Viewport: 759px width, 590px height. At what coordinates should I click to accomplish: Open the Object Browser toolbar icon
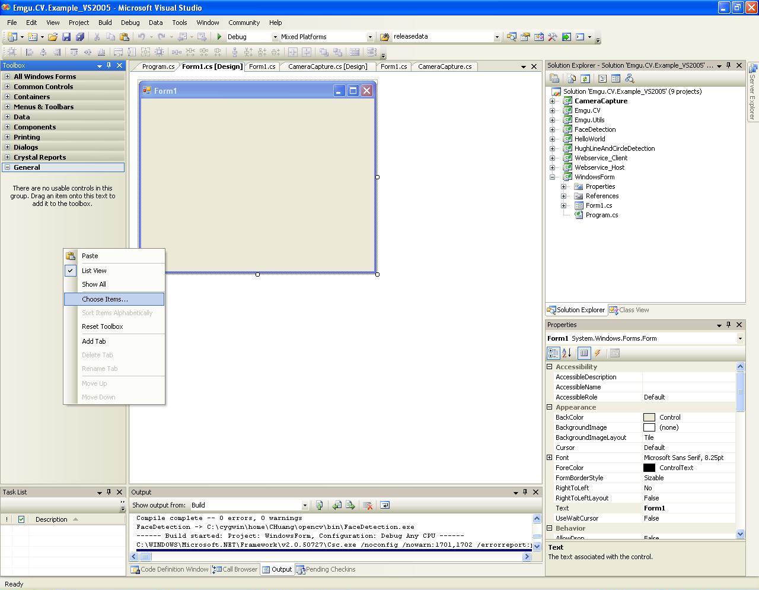click(x=539, y=37)
